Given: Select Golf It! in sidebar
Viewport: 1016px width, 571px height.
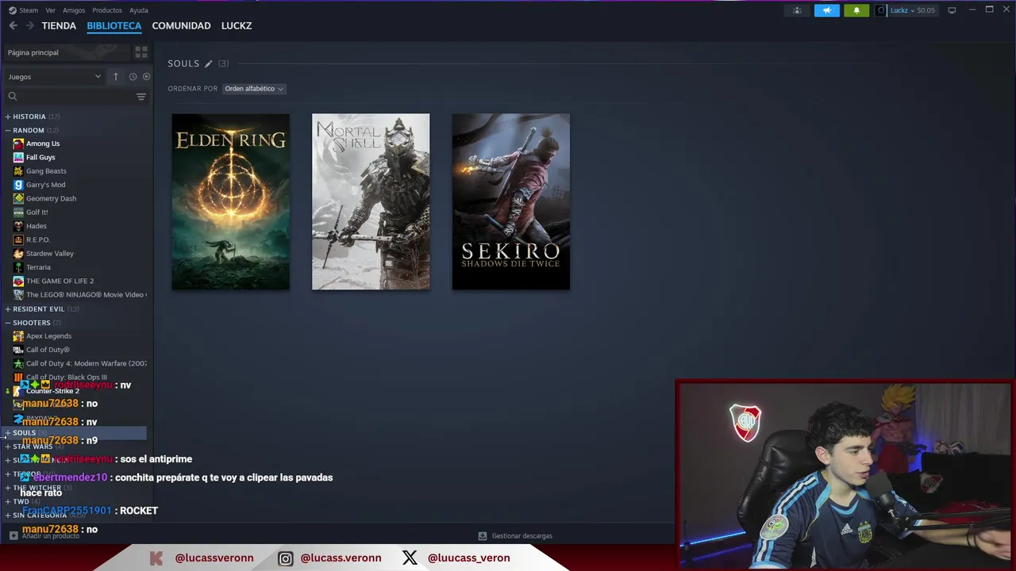Looking at the screenshot, I should 37,213.
